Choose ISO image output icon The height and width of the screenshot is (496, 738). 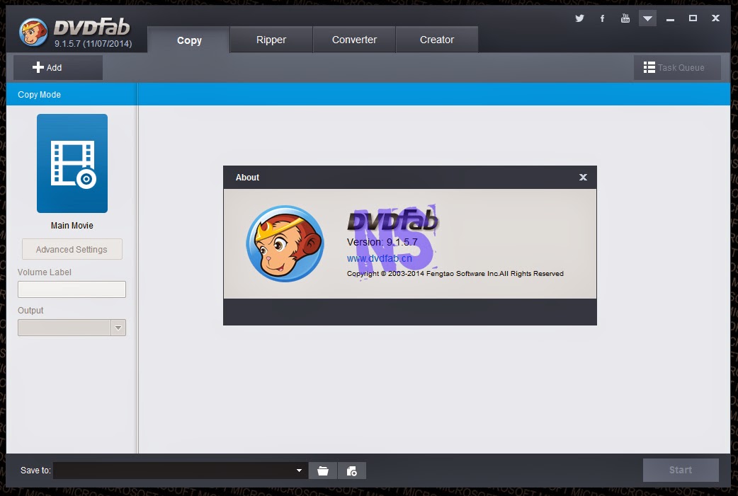[x=351, y=471]
